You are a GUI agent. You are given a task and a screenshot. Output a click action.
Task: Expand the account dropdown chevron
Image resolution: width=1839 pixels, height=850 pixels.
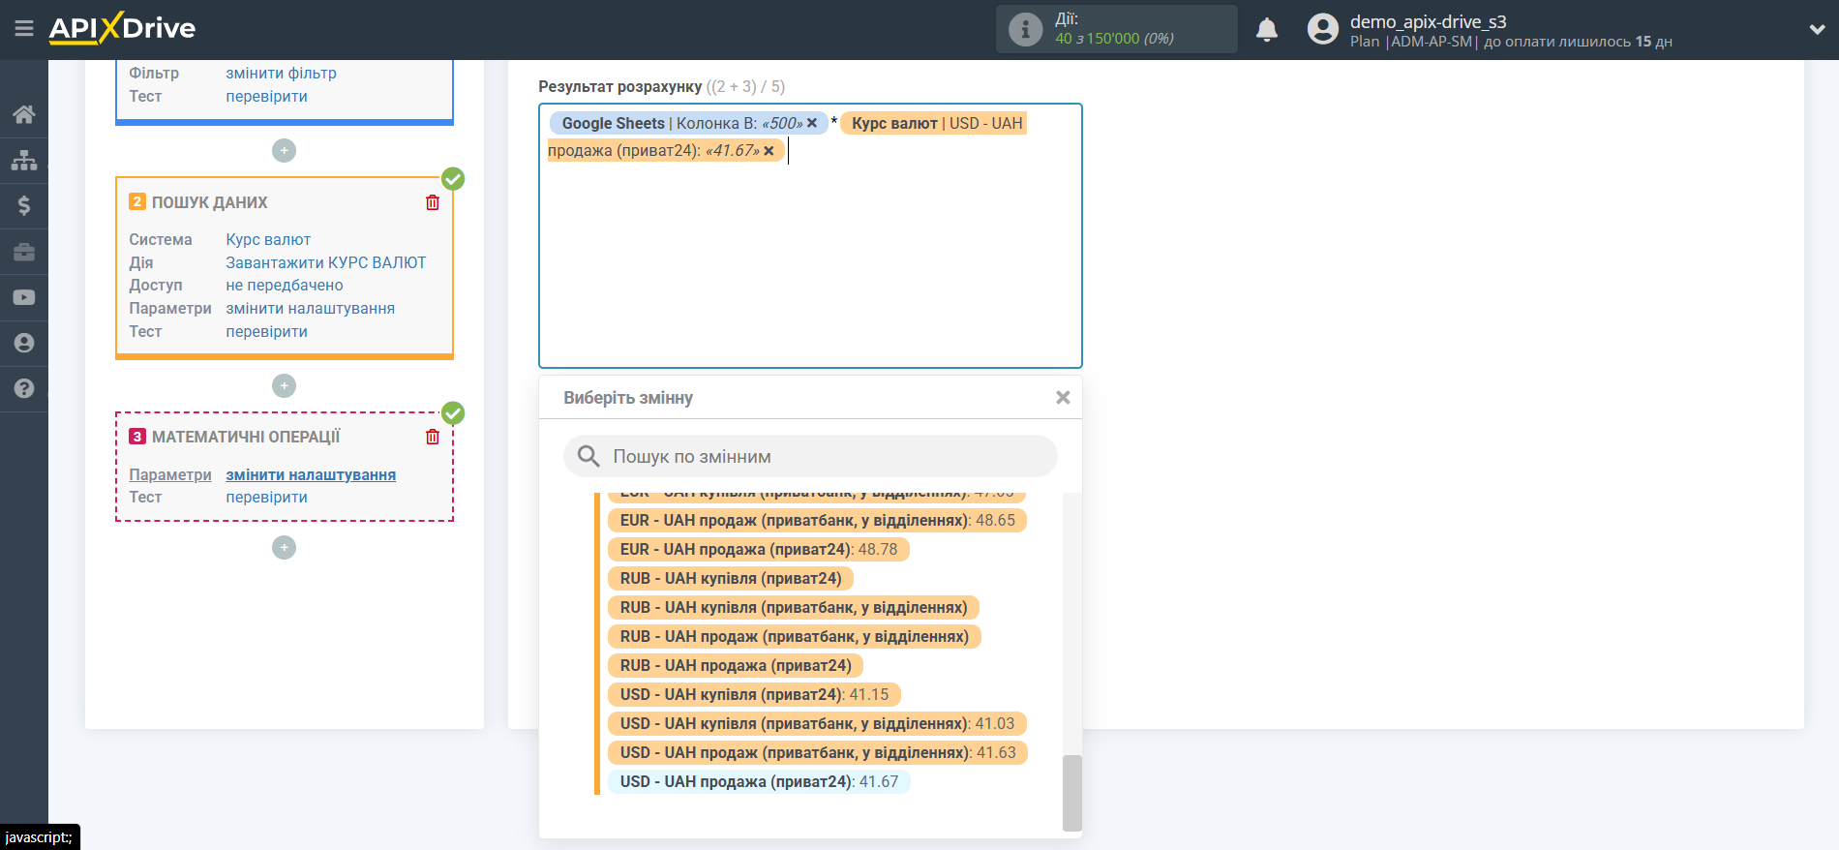click(x=1817, y=30)
